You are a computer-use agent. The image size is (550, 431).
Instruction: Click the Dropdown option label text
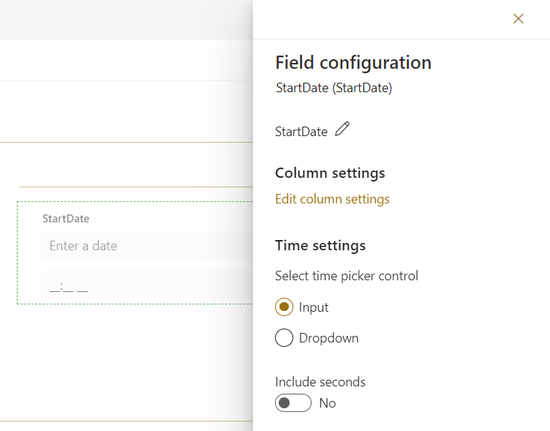pos(328,338)
